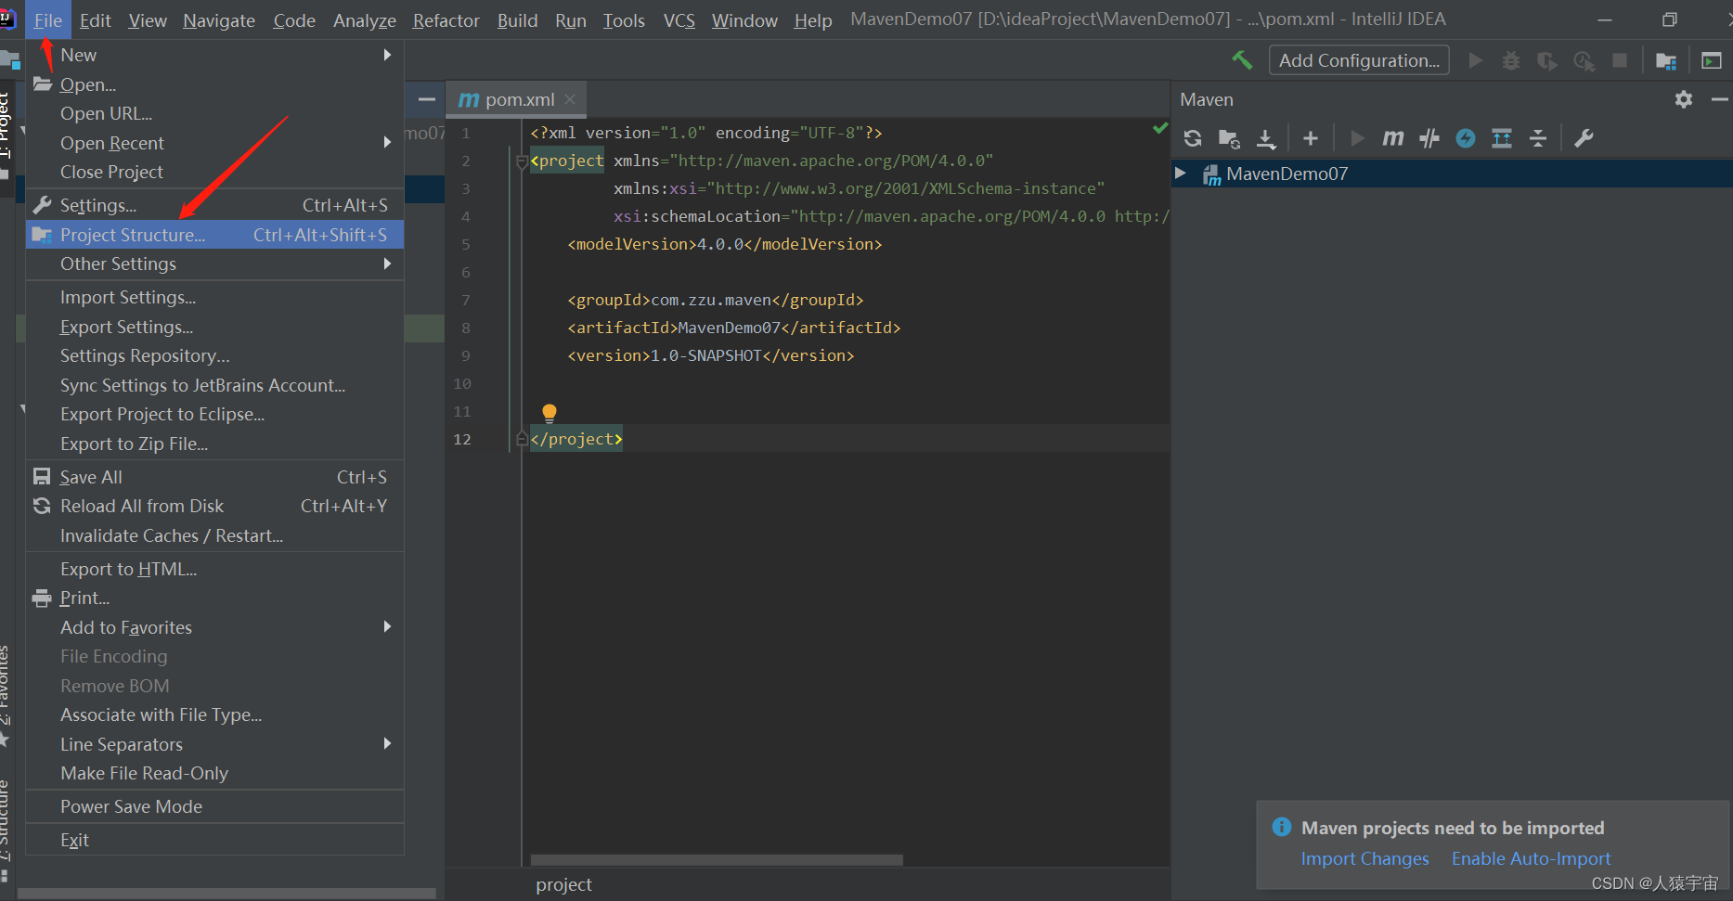1733x901 pixels.
Task: Toggle Make File Read-Only
Action: [214, 773]
